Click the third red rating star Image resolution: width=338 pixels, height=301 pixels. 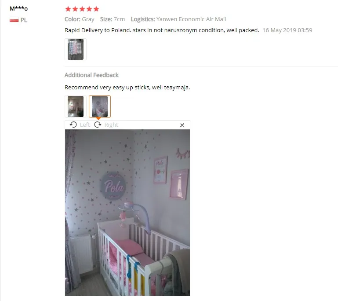click(x=82, y=9)
